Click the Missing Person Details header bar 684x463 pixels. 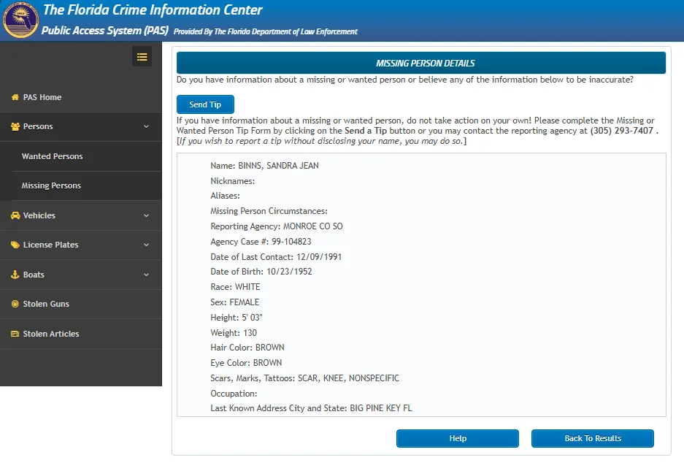click(x=420, y=64)
